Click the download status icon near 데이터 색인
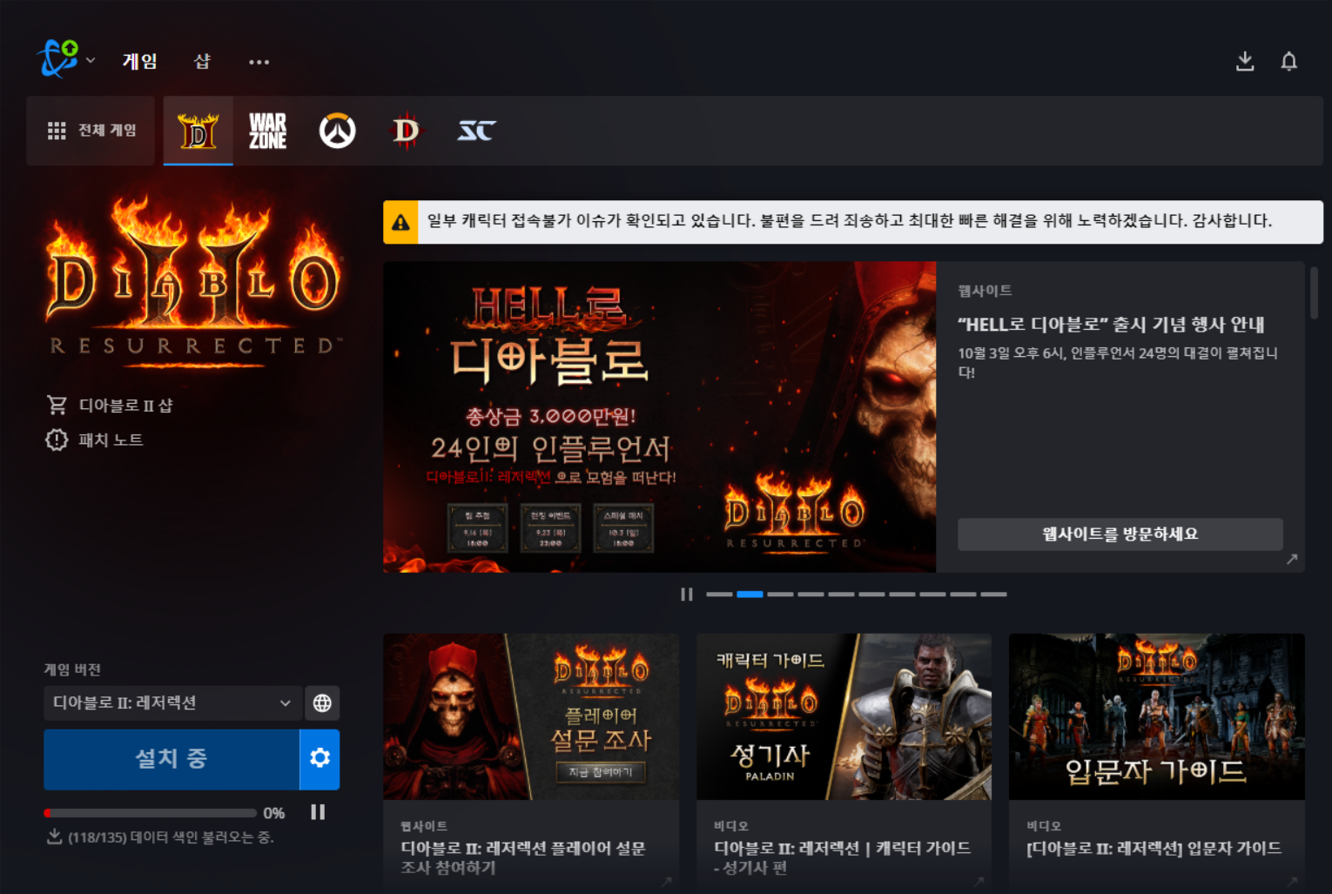Image resolution: width=1332 pixels, height=894 pixels. pyautogui.click(x=54, y=837)
